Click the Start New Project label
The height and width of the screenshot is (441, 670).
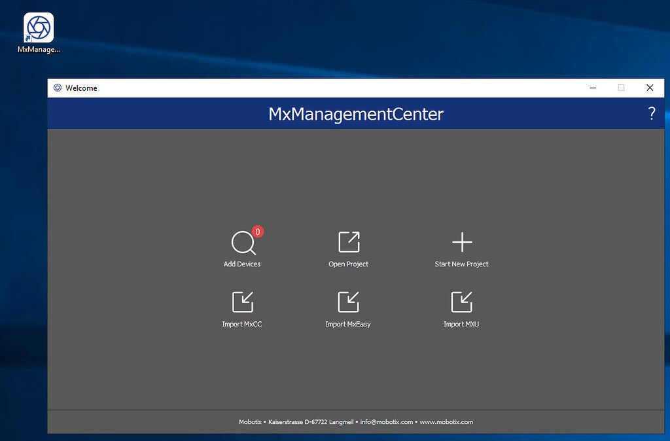click(x=461, y=264)
